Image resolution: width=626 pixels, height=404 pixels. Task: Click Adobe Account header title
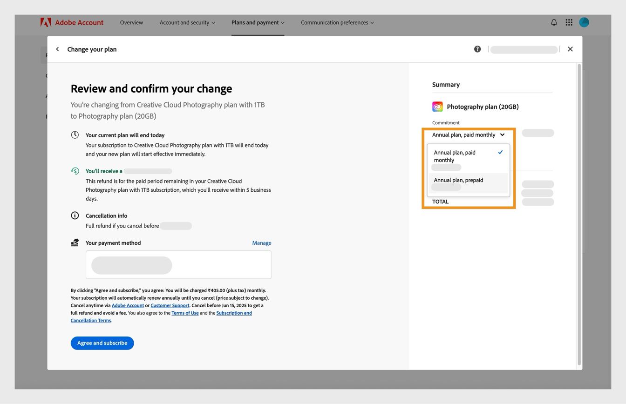79,22
